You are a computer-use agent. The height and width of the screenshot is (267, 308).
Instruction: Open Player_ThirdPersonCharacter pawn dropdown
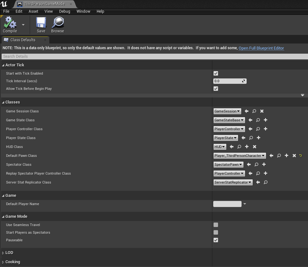pos(240,156)
